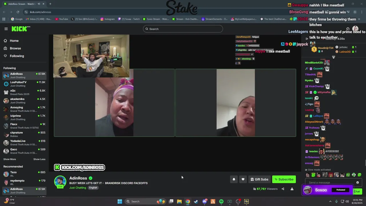Go to Home in Kick sidebar
This screenshot has width=366, height=206.
pyautogui.click(x=14, y=41)
